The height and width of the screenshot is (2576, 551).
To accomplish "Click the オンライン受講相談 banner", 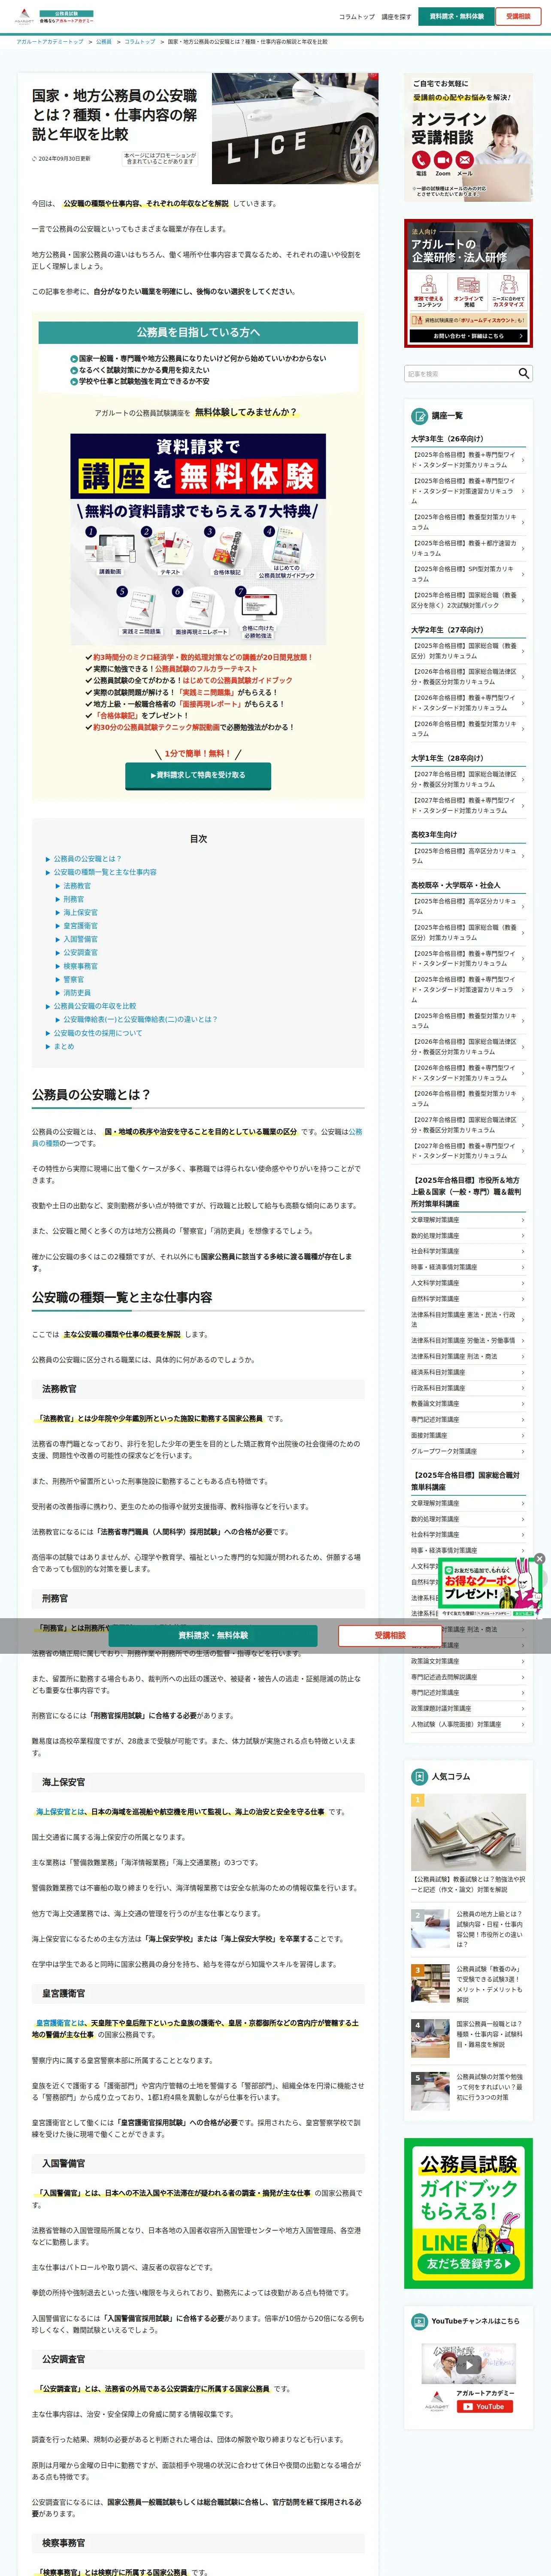I will coord(468,137).
